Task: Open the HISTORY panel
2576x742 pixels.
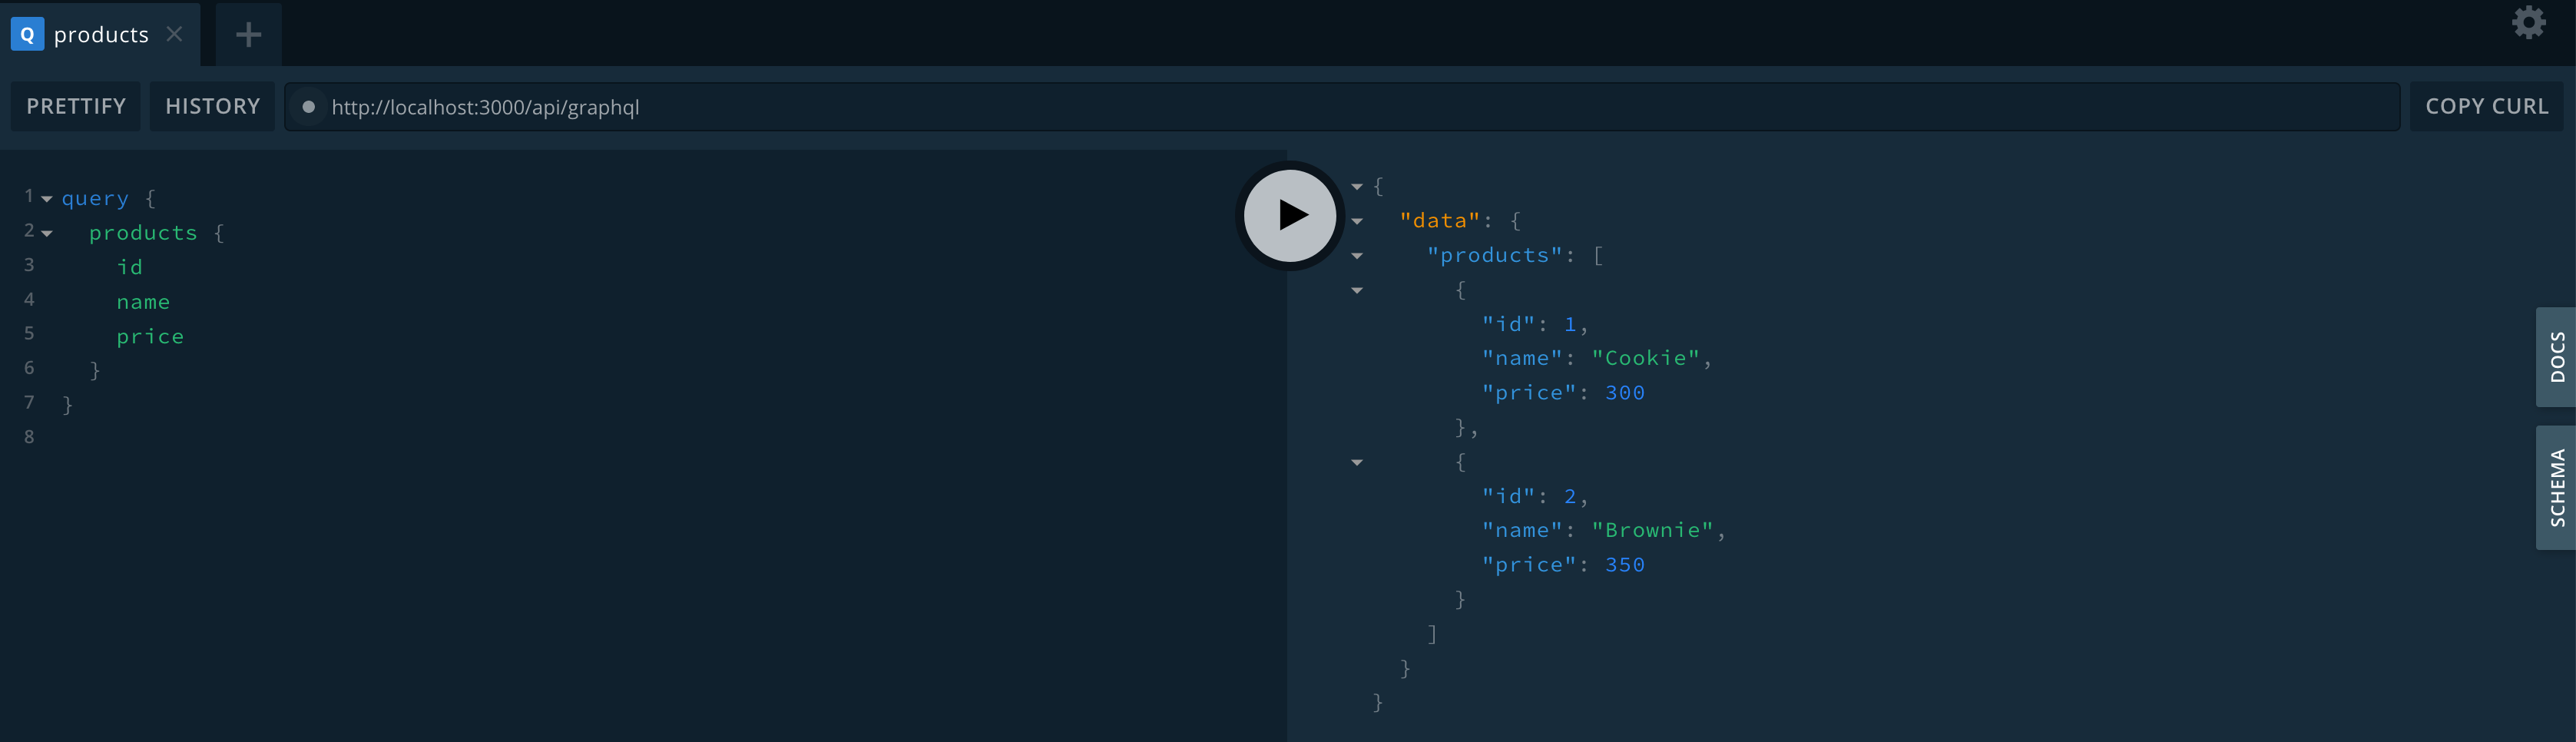Action: (212, 105)
